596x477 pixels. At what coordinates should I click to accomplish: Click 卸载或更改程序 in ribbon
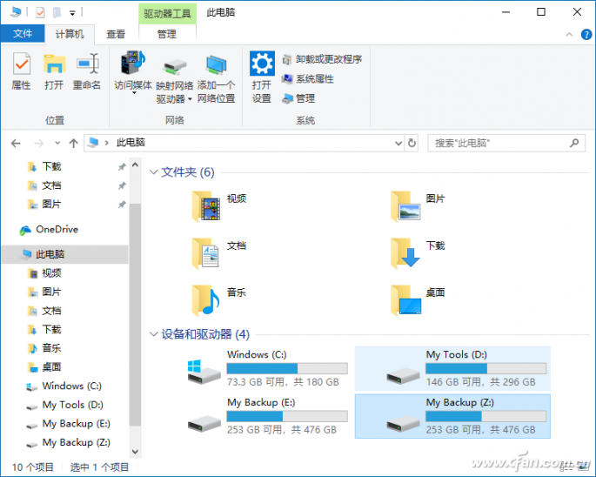click(322, 59)
